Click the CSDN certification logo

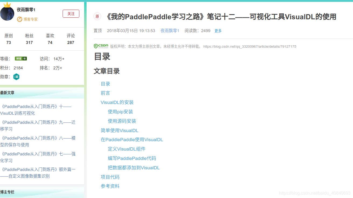pos(101,46)
